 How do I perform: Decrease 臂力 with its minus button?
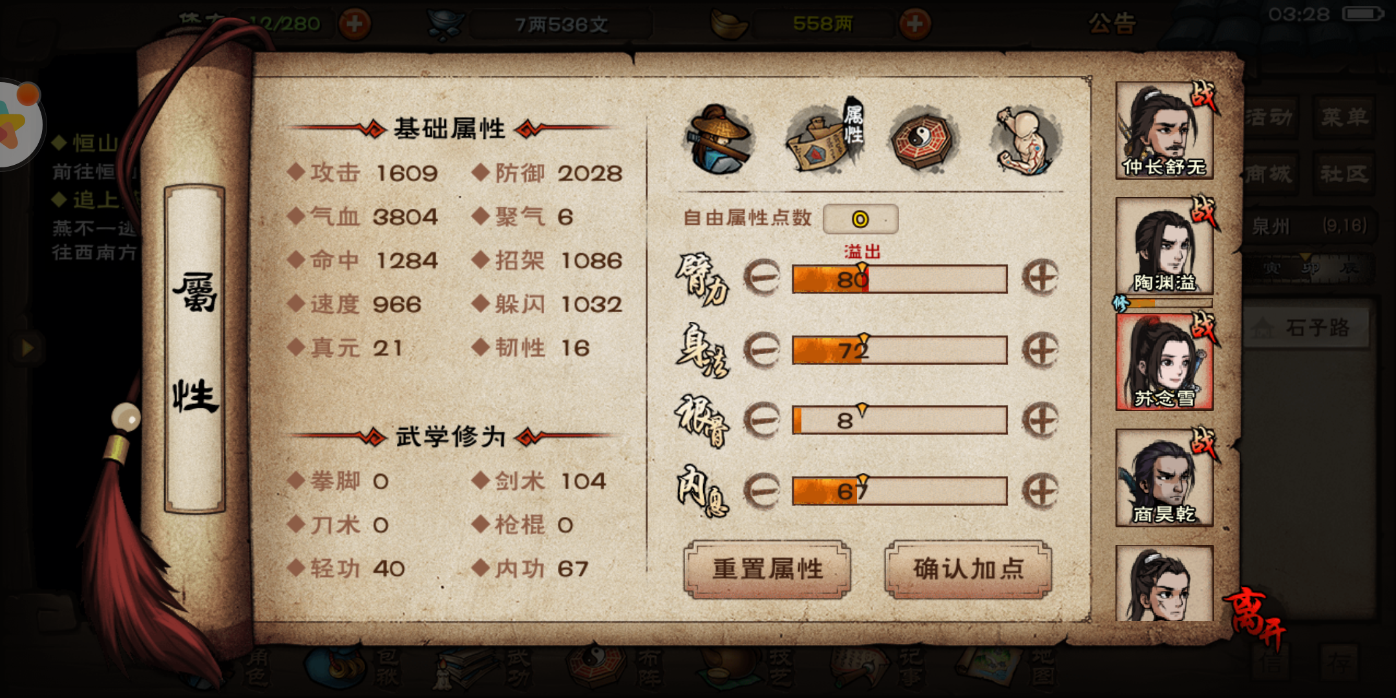(762, 279)
